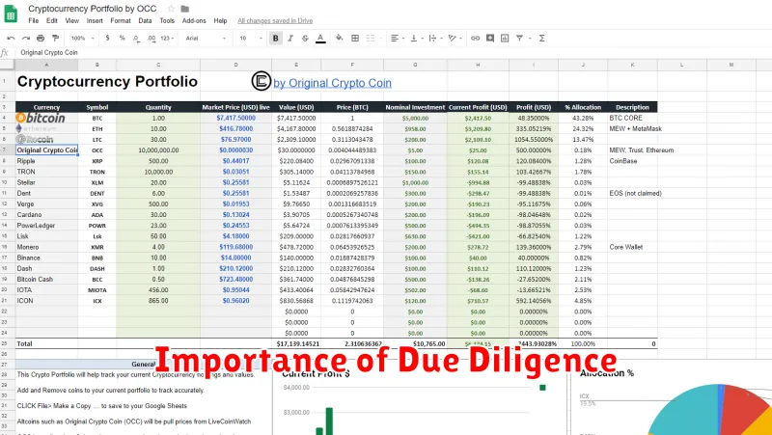772x435 pixels.
Task: Click the 'CoinBase' description cell
Action: [x=633, y=161]
